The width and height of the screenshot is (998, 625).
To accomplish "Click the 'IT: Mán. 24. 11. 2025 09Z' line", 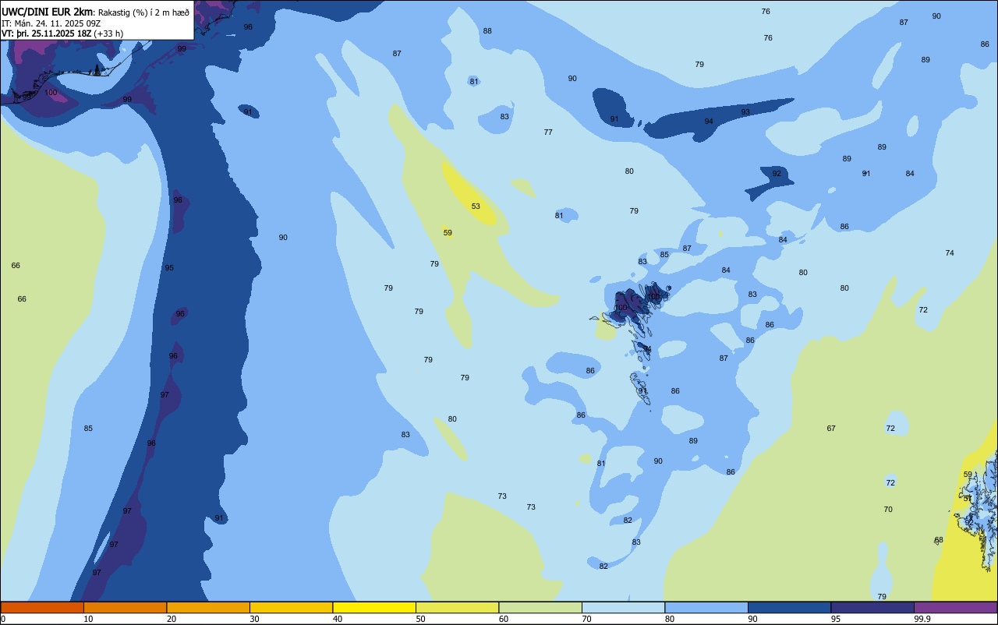I will coord(51,23).
